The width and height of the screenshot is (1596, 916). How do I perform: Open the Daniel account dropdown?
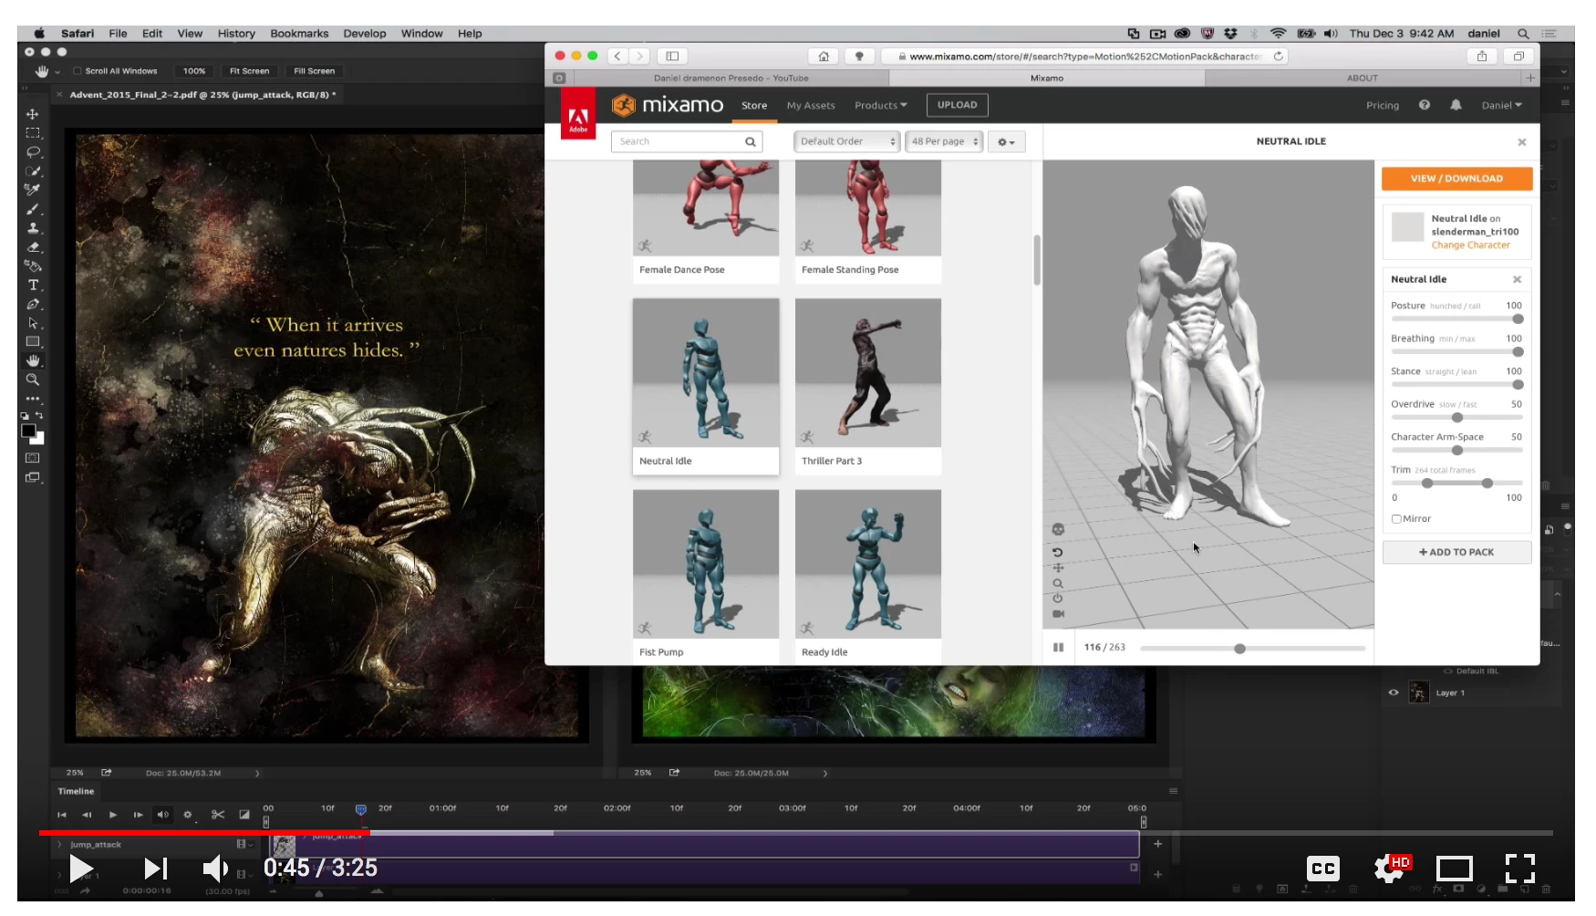coord(1501,105)
